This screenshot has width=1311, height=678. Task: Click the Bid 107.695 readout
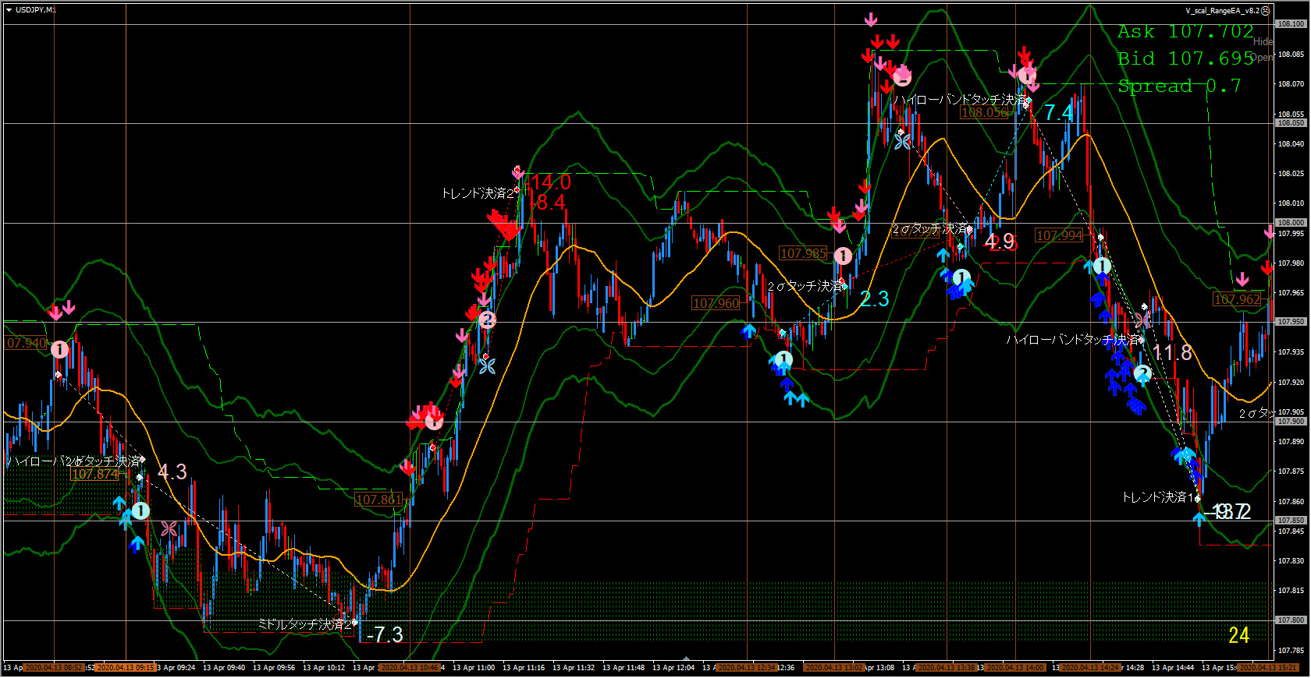pos(1185,58)
